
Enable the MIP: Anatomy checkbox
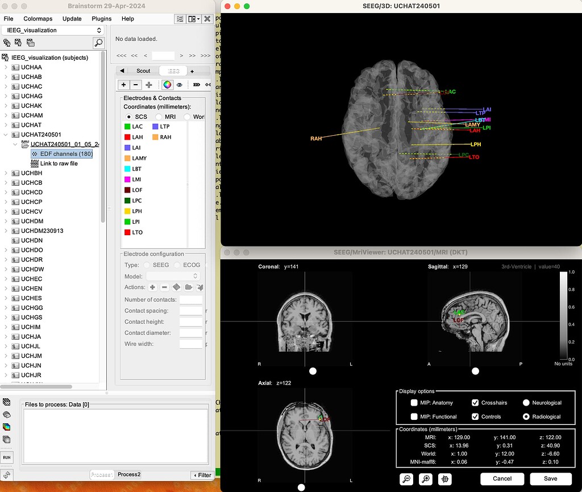pos(413,402)
